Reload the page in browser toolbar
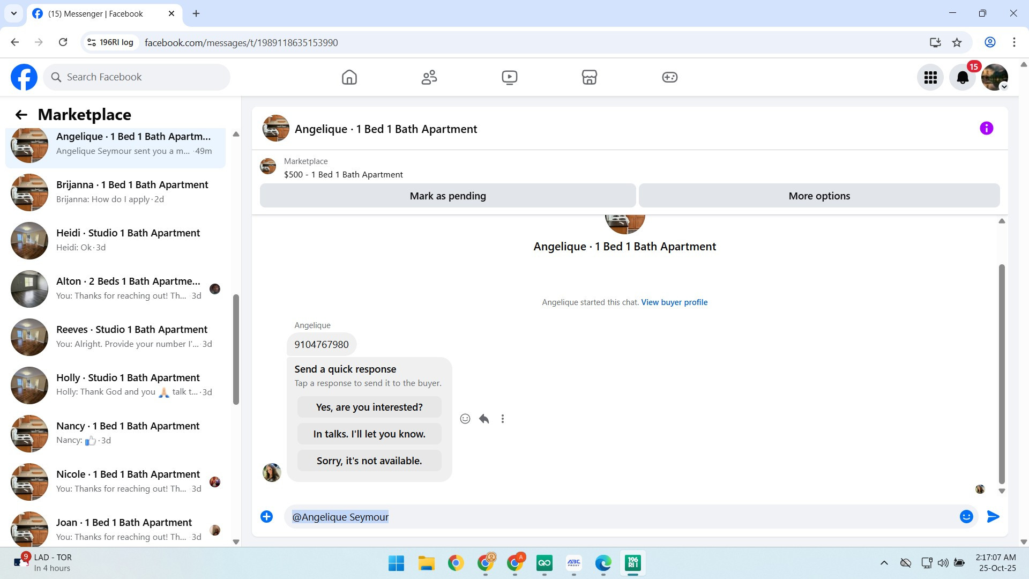The height and width of the screenshot is (579, 1029). [x=63, y=42]
